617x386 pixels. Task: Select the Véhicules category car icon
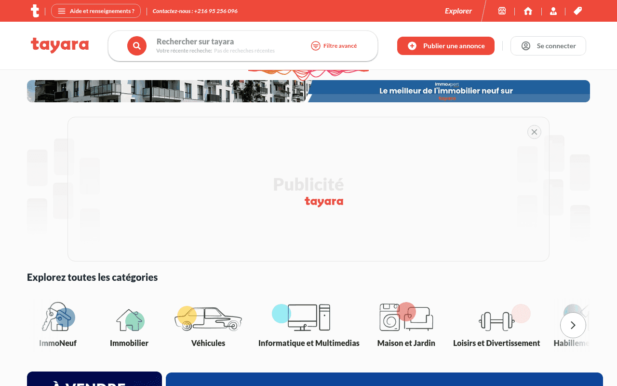(x=208, y=318)
